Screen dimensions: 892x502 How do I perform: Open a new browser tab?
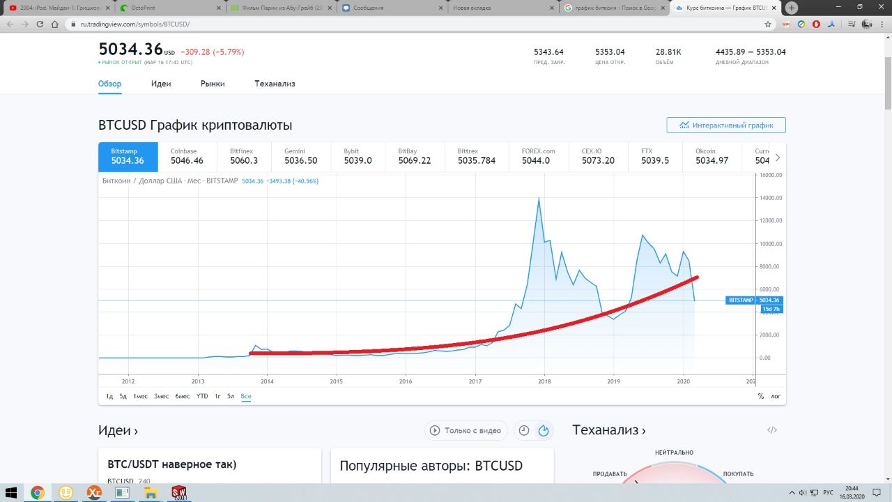point(792,8)
